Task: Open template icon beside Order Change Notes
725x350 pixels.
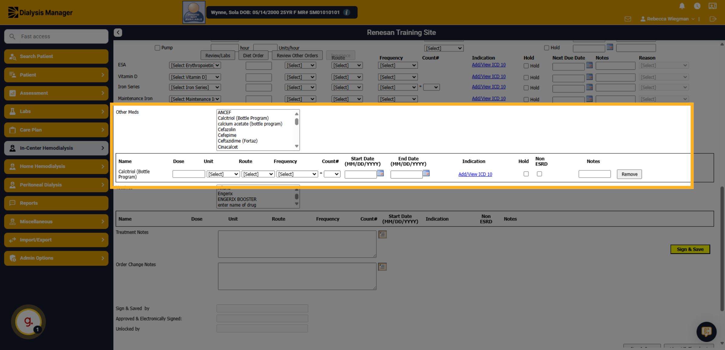Action: coord(382,267)
